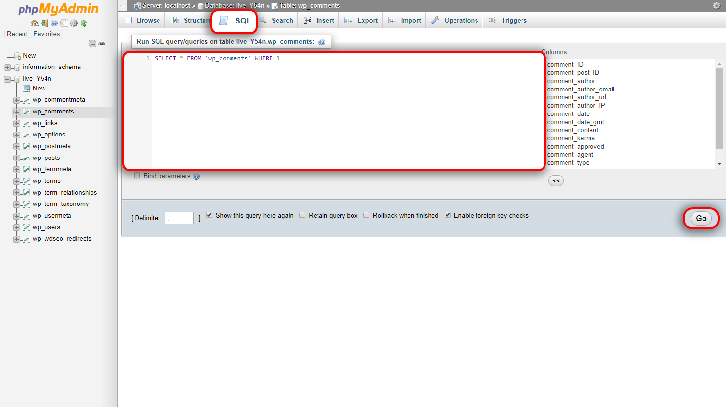Click wp_links table structure icon

coord(27,123)
